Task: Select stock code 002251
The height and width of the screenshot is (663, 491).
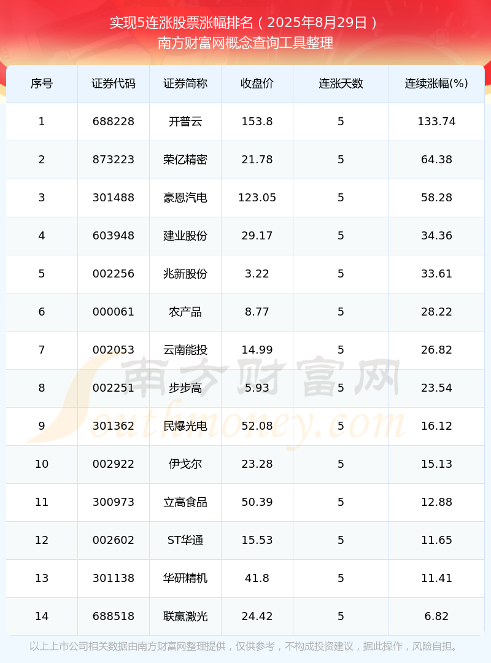Action: tap(114, 388)
